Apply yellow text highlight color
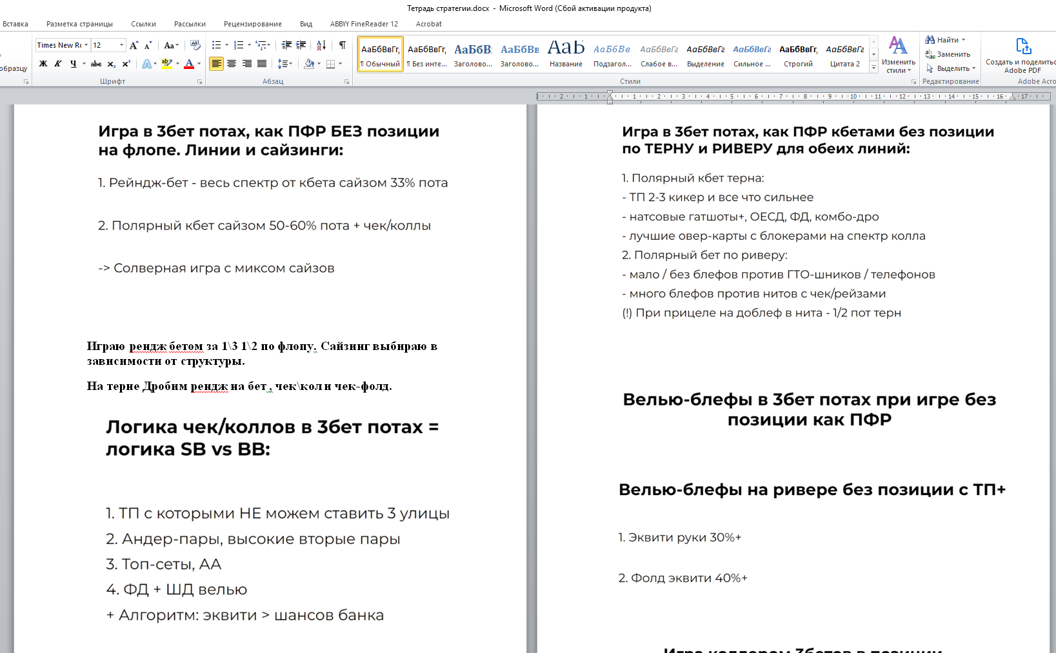This screenshot has height=653, width=1056. coord(167,64)
